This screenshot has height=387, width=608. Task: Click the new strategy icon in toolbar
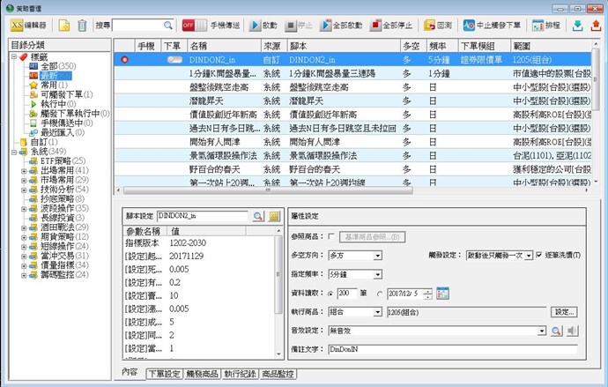pyautogui.click(x=65, y=26)
